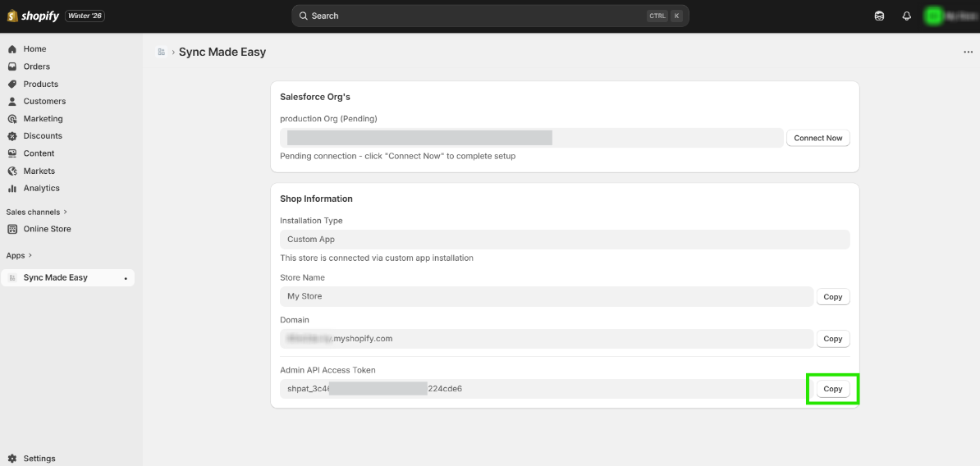
Task: Go to Customers in the sidebar
Action: 44,101
